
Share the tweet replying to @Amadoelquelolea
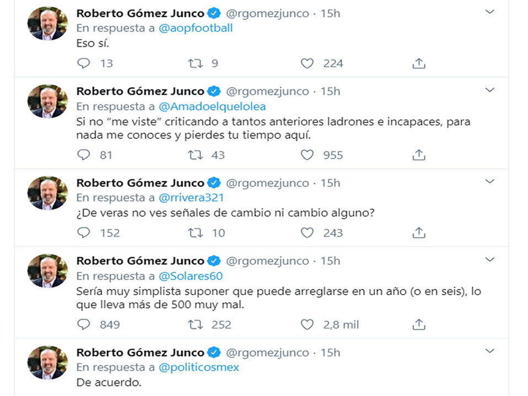click(419, 155)
